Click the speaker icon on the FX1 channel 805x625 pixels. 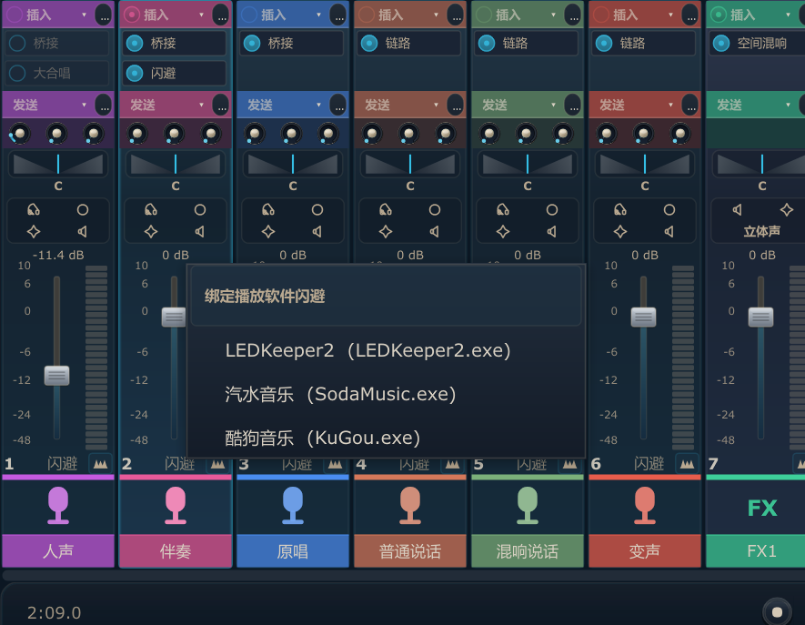tap(737, 209)
